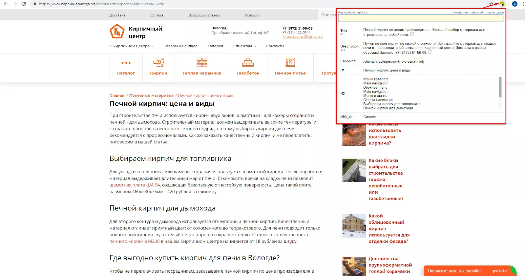The image size is (525, 276).
Task: Open the Оплата top menu item
Action: (x=157, y=15)
